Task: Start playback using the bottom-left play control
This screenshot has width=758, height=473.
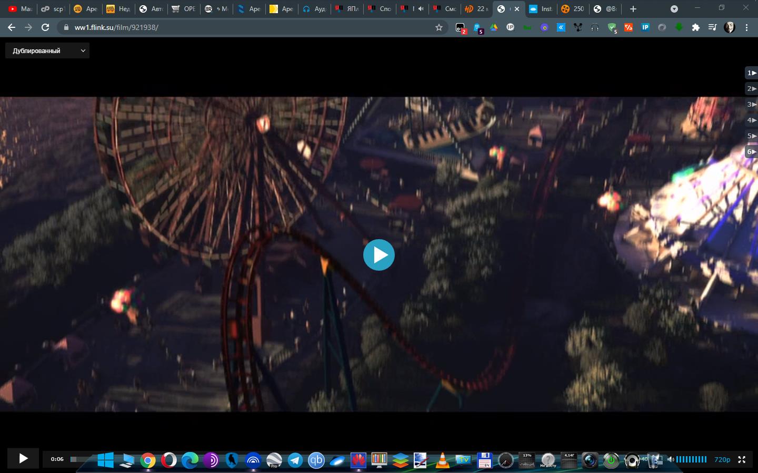Action: (x=23, y=458)
